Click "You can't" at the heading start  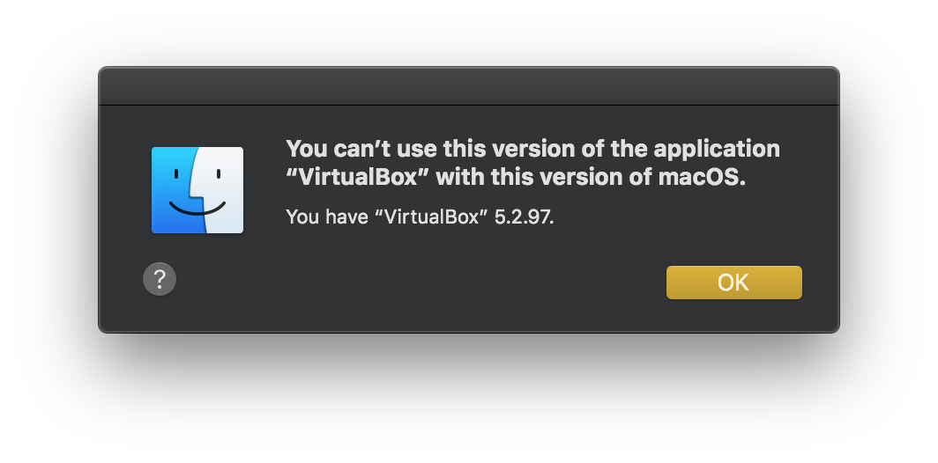339,149
